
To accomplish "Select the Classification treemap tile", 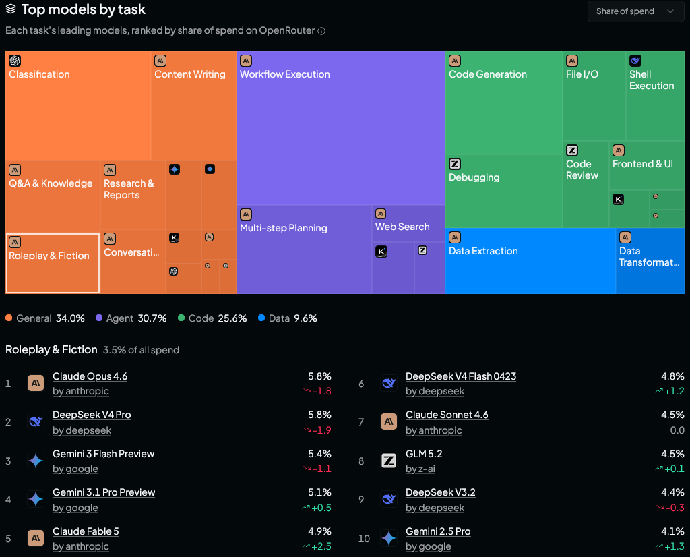I will point(78,106).
